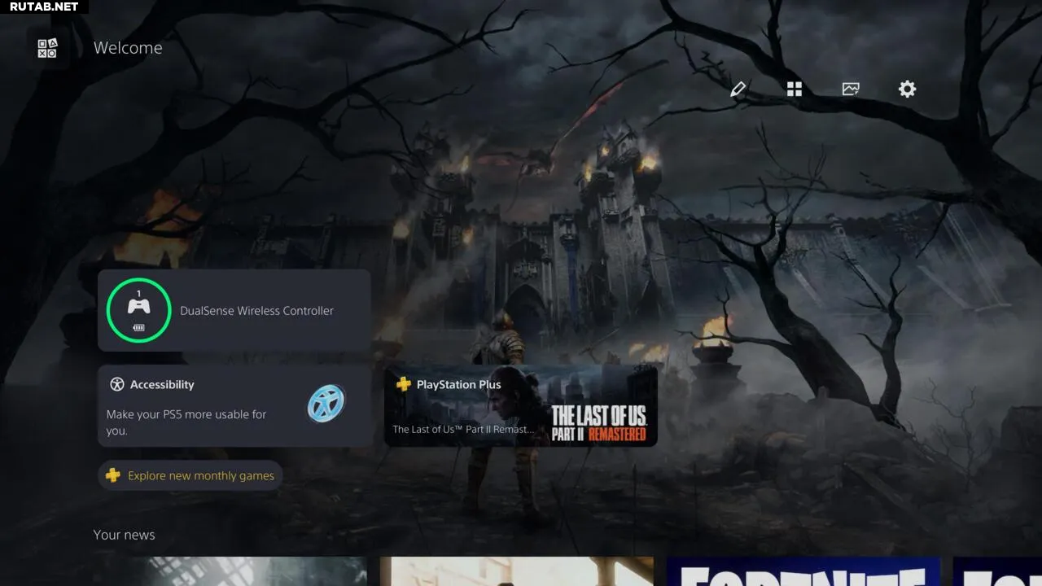Click the Your news section heading
The image size is (1042, 586).
click(x=124, y=535)
